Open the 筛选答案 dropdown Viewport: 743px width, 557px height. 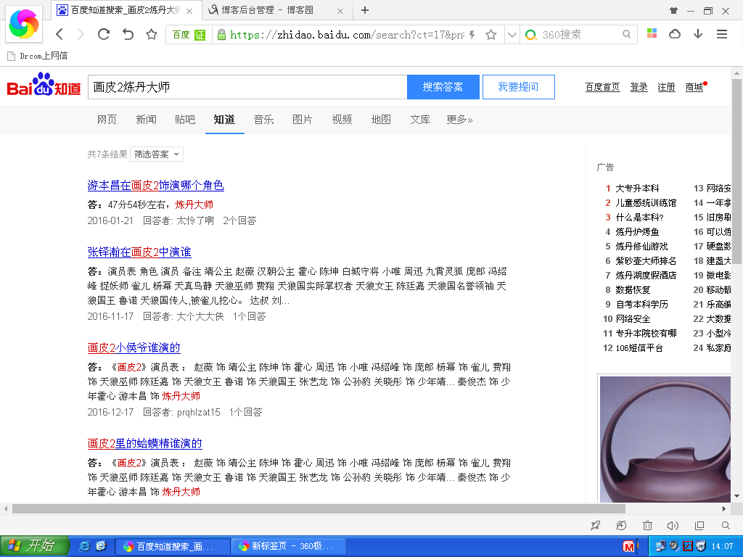157,154
